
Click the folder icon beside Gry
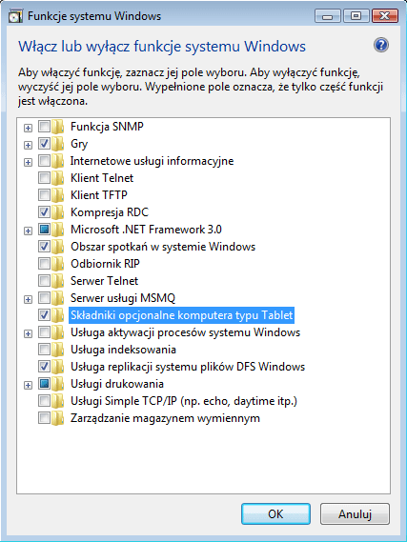[58, 144]
